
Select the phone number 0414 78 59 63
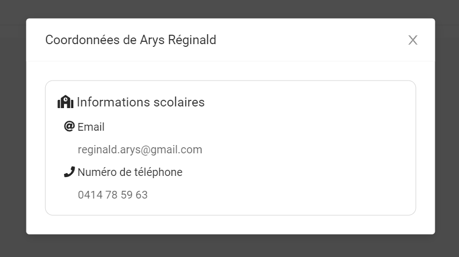point(113,195)
